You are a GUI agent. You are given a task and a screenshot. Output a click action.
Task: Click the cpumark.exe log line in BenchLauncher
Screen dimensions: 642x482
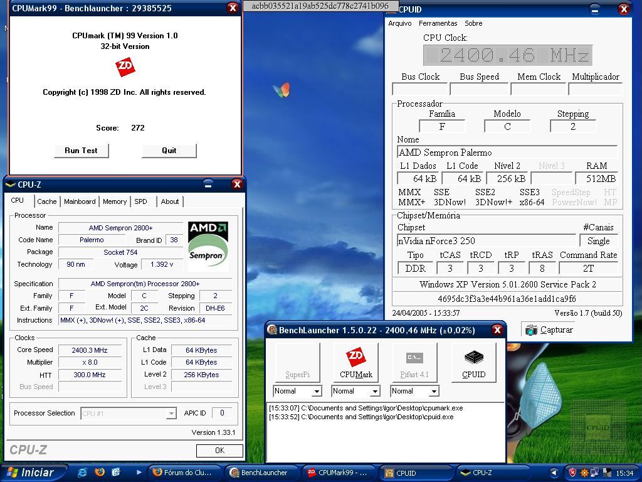pos(366,408)
